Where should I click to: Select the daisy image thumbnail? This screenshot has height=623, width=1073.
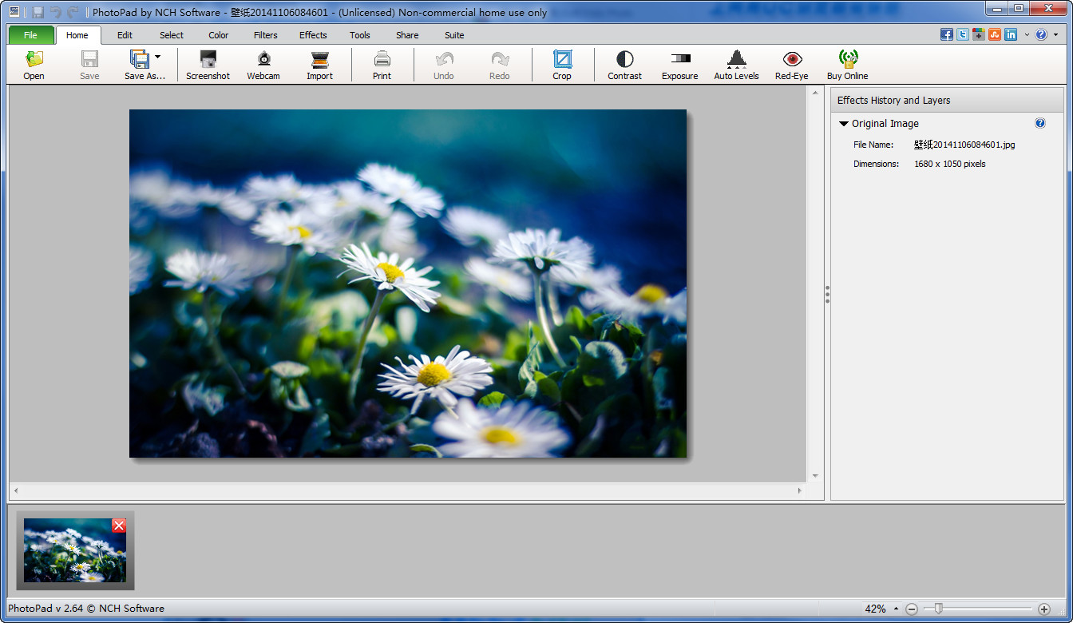click(x=75, y=550)
